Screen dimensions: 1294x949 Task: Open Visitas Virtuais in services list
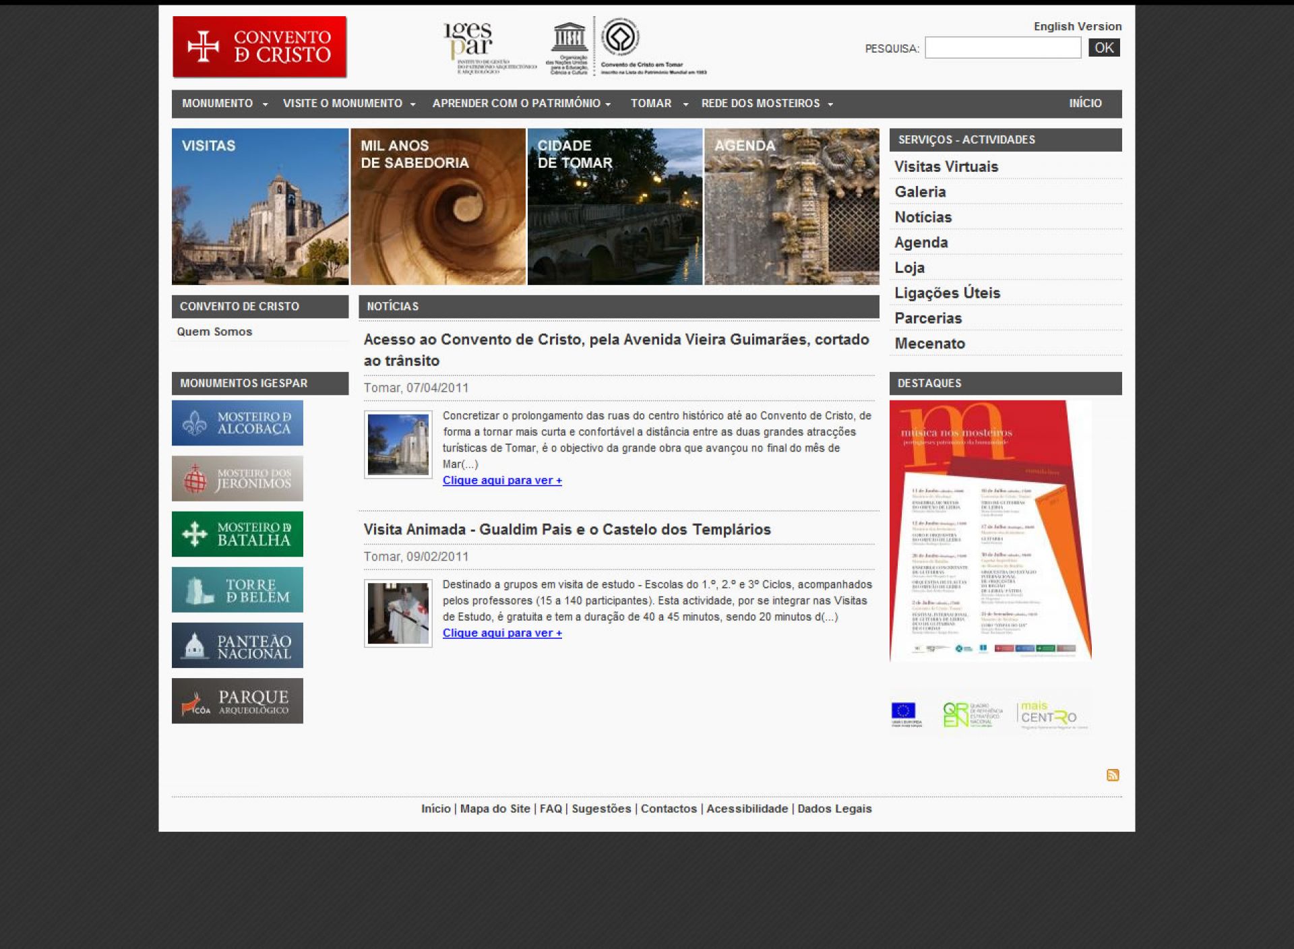946,166
